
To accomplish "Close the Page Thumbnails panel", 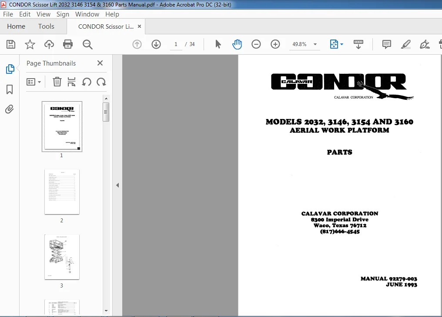I will pyautogui.click(x=100, y=63).
